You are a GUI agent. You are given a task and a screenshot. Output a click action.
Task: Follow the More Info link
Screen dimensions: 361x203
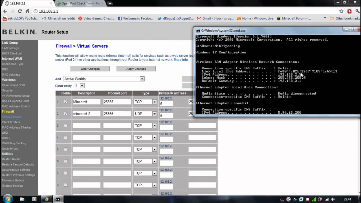tap(180, 60)
